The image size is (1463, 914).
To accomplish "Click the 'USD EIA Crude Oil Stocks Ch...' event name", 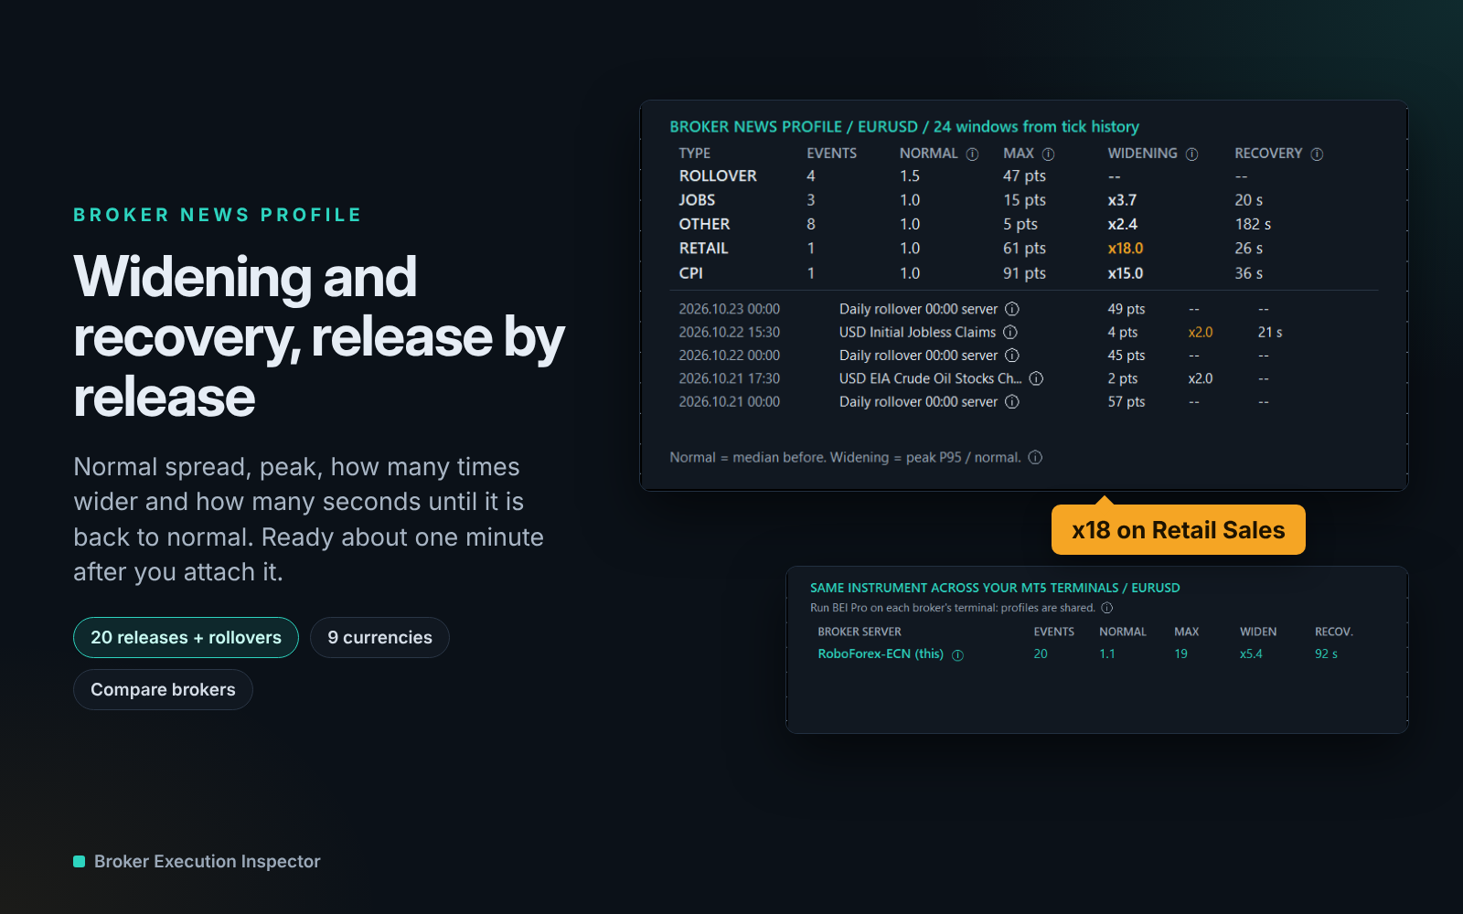I will click(930, 378).
